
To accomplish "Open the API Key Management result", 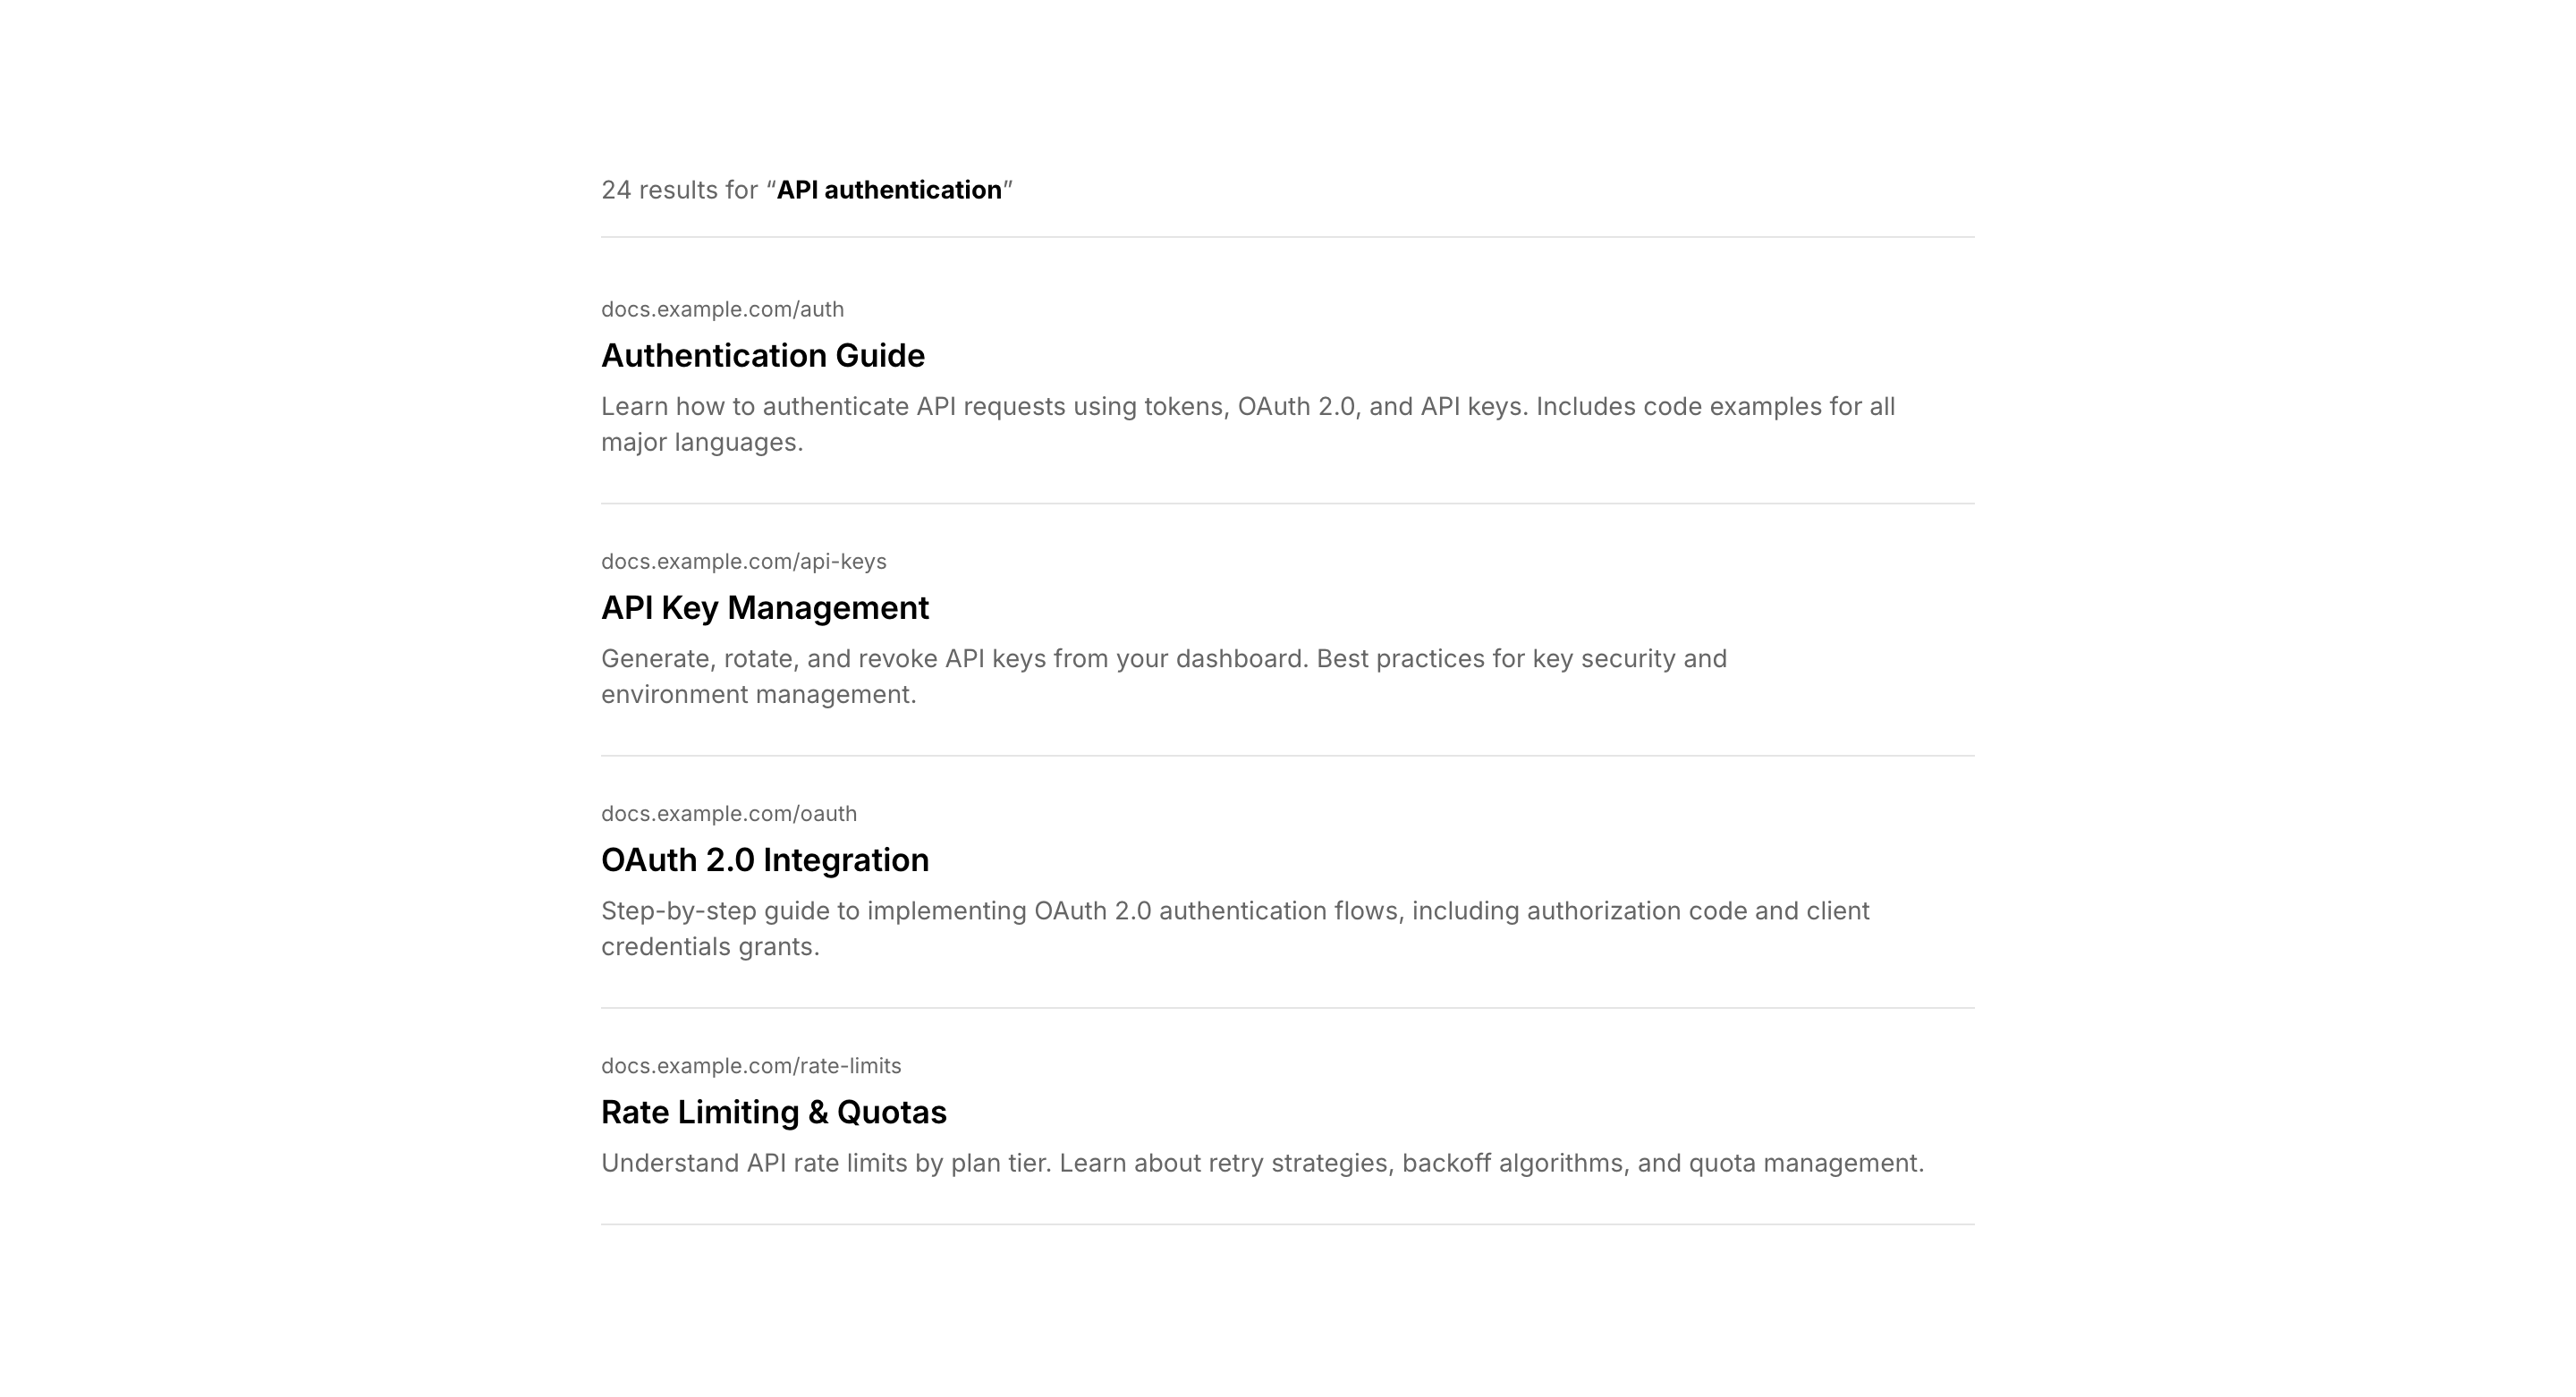I will tap(764, 607).
